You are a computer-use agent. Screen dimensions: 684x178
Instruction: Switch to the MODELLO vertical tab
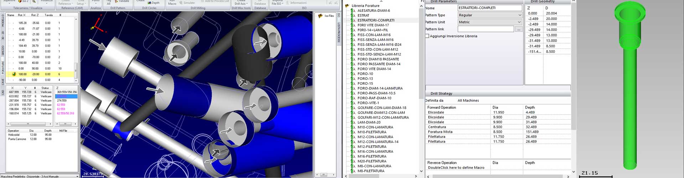coord(3,20)
